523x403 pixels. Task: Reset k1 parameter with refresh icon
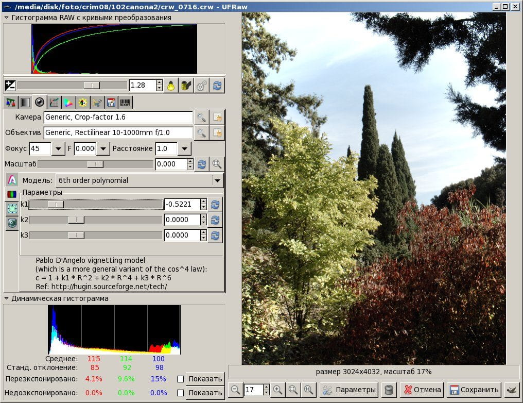[x=215, y=205]
